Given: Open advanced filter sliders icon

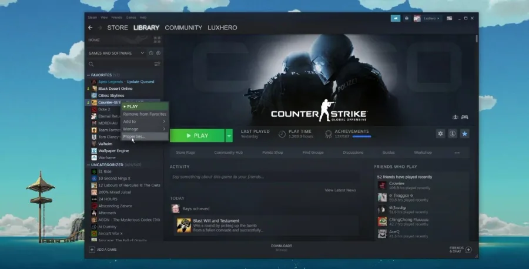Looking at the screenshot, I should point(157,64).
